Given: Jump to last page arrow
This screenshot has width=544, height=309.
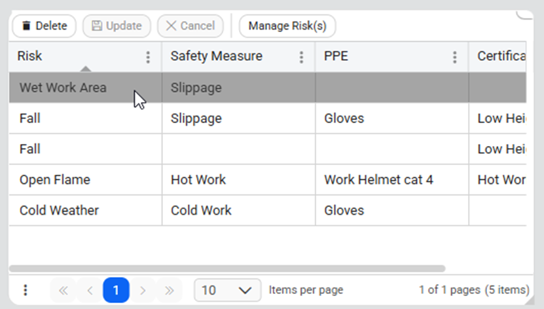Looking at the screenshot, I should pyautogui.click(x=169, y=290).
